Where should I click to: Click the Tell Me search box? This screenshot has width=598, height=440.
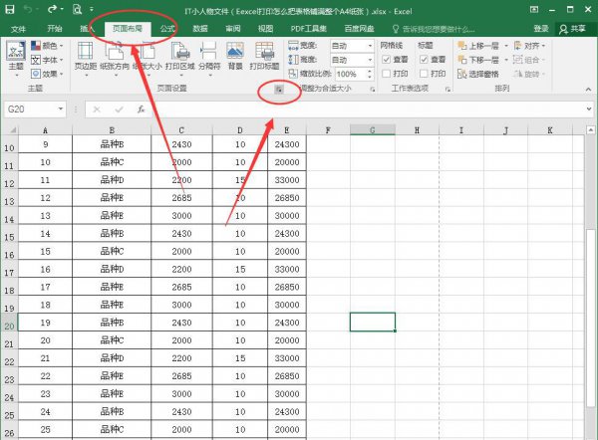tap(434, 29)
